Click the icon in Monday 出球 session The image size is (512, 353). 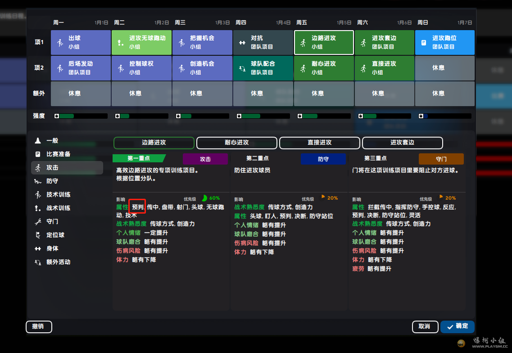coord(60,43)
